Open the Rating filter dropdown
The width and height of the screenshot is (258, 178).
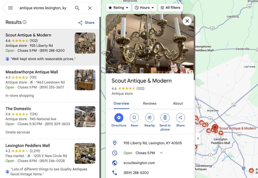118,8
